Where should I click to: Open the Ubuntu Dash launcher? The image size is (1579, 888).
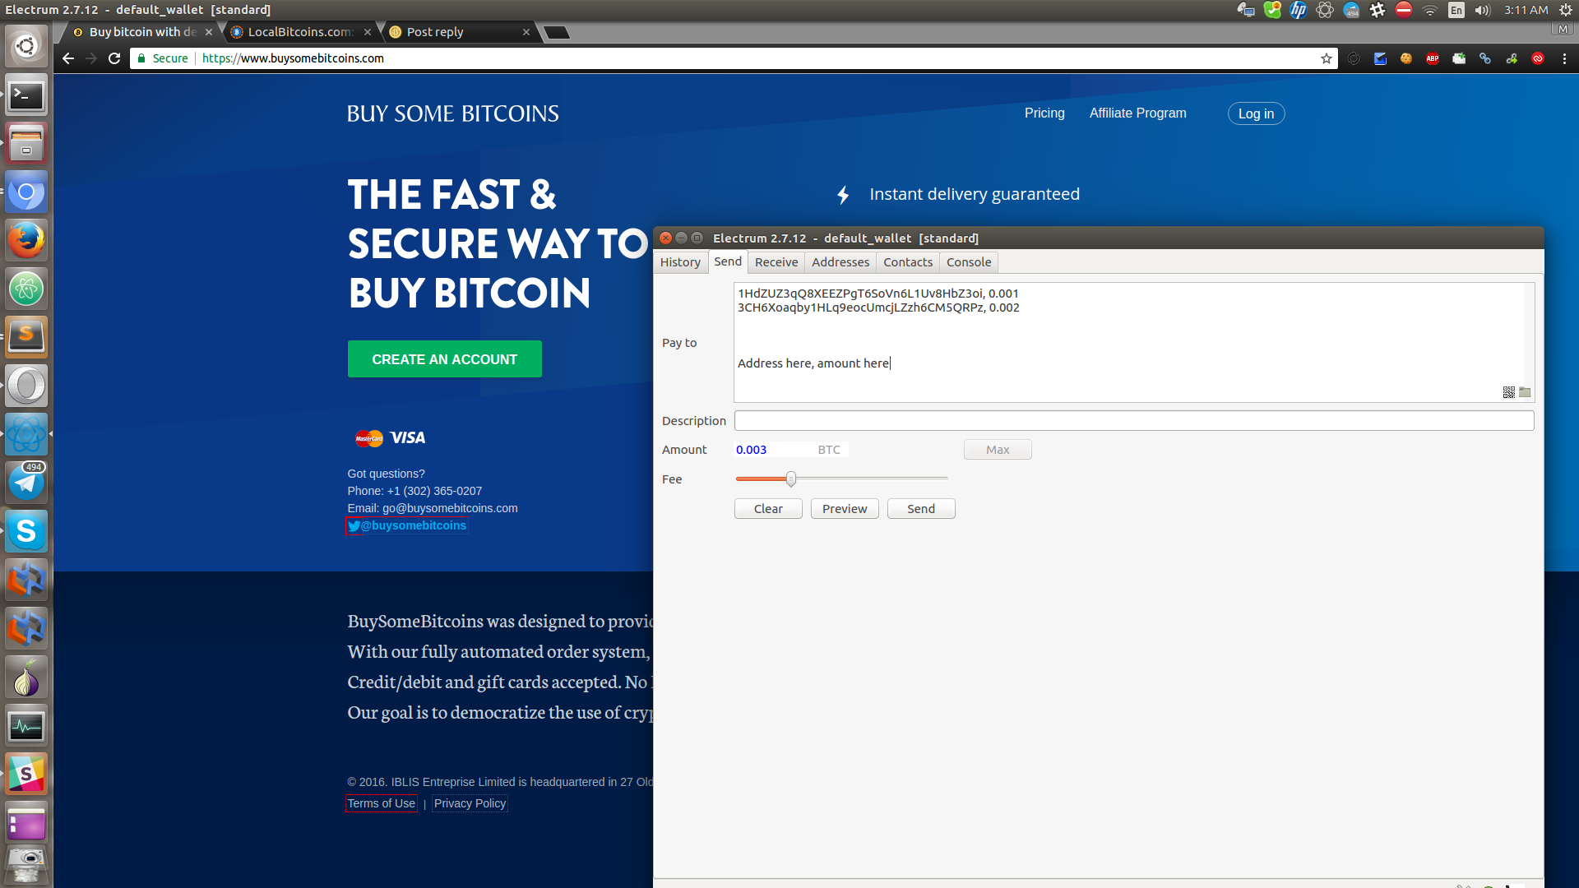[26, 46]
